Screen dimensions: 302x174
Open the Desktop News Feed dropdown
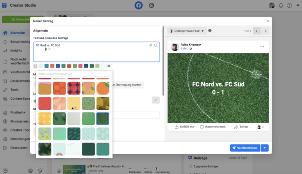(187, 31)
